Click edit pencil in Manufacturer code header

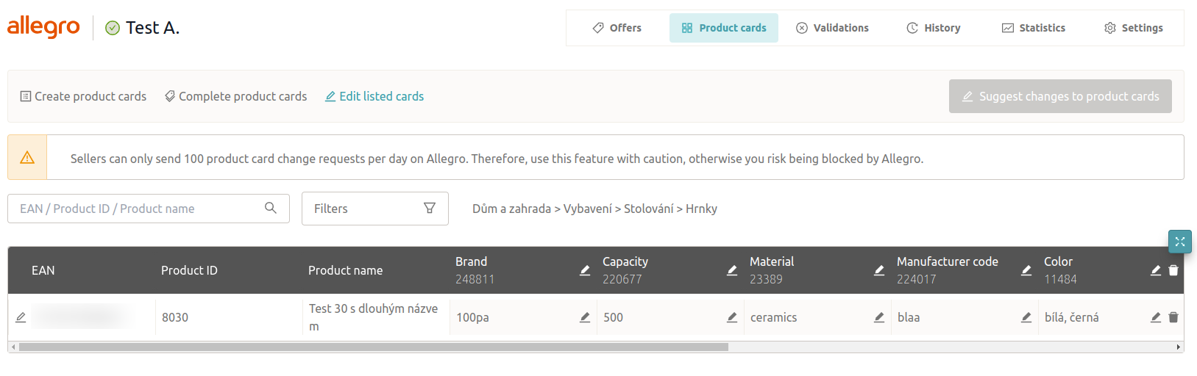click(x=1026, y=270)
